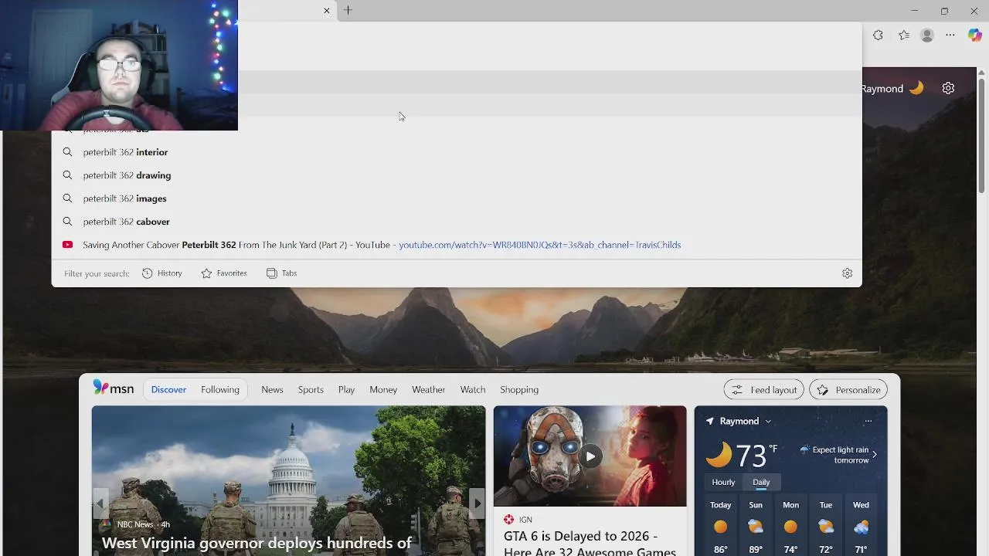This screenshot has height=556, width=989.
Task: Open the Saving Another Cabover YouTube suggestion
Action: click(456, 245)
